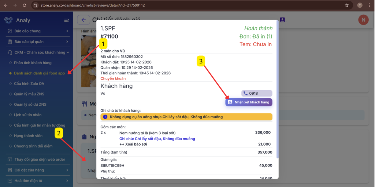Expand the Báo cáo tại quán section
The height and width of the screenshot is (187, 375).
pos(38,42)
